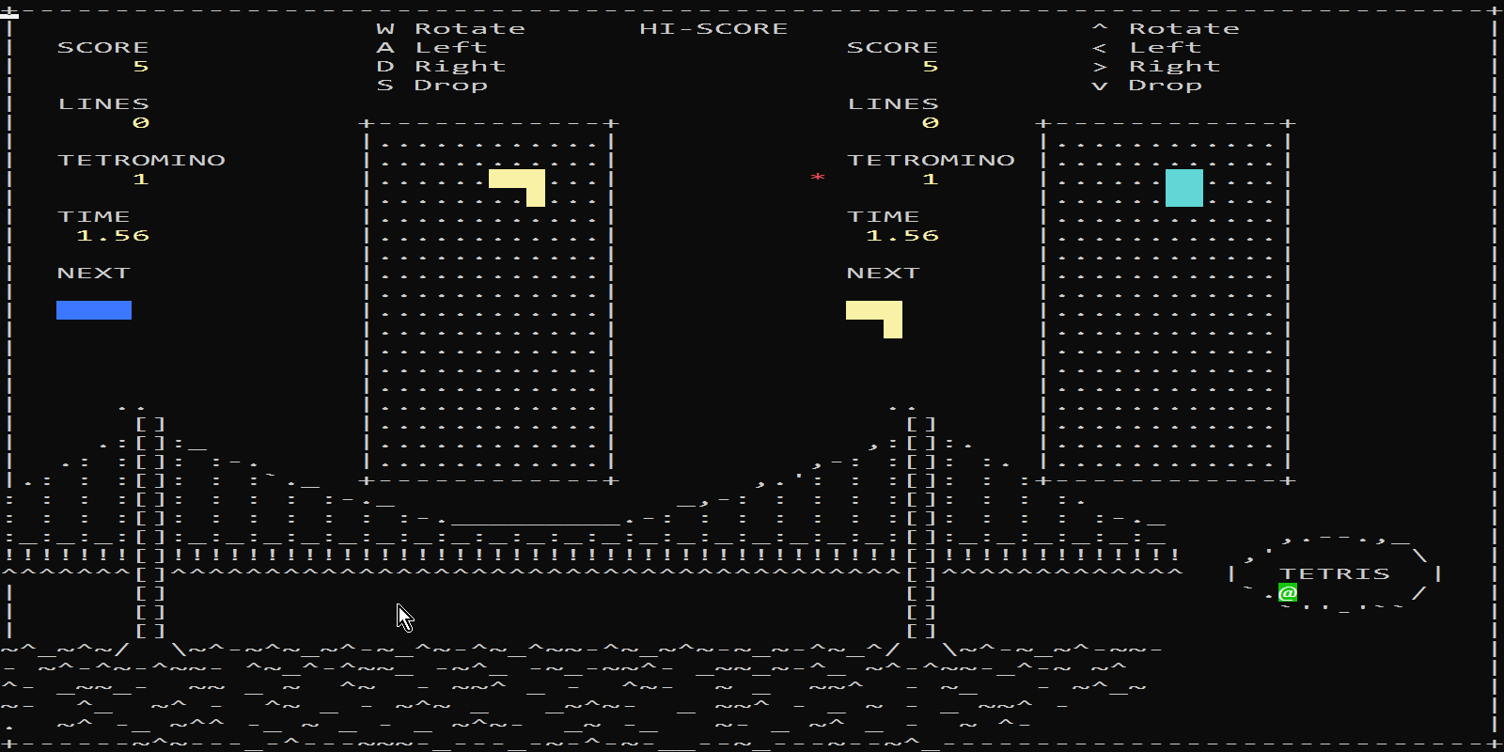Click the left player's tetromino count 1

point(141,179)
